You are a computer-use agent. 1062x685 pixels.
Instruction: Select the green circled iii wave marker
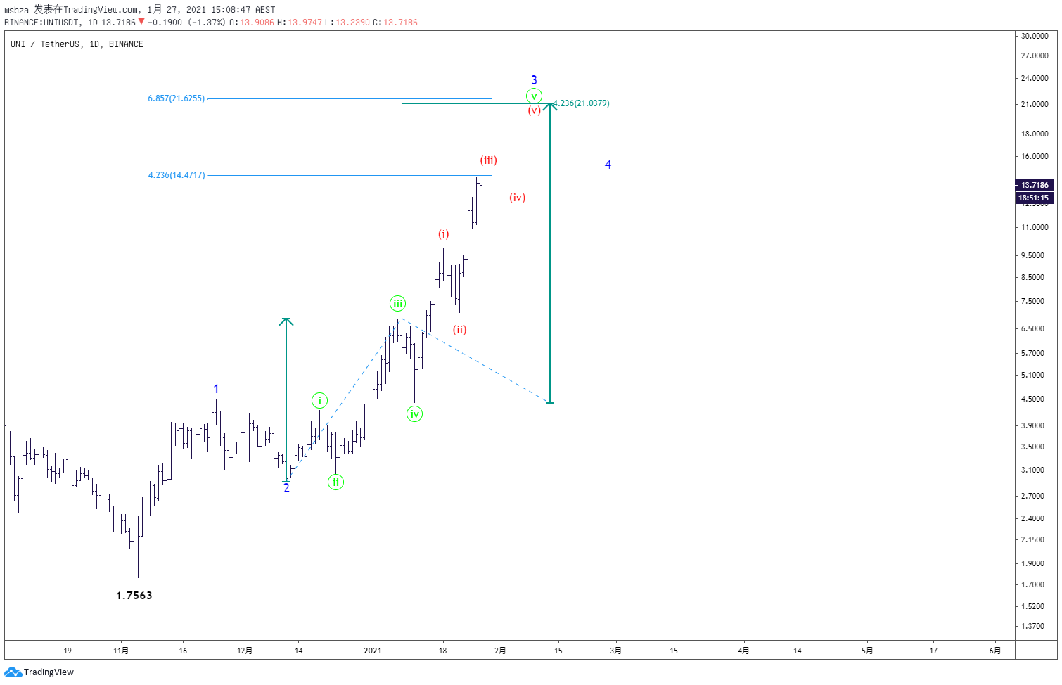[x=398, y=304]
